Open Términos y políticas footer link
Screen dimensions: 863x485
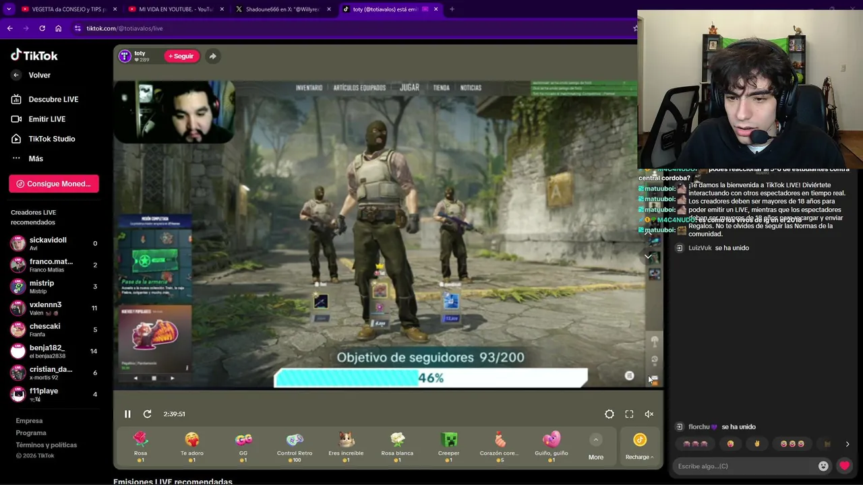47,445
